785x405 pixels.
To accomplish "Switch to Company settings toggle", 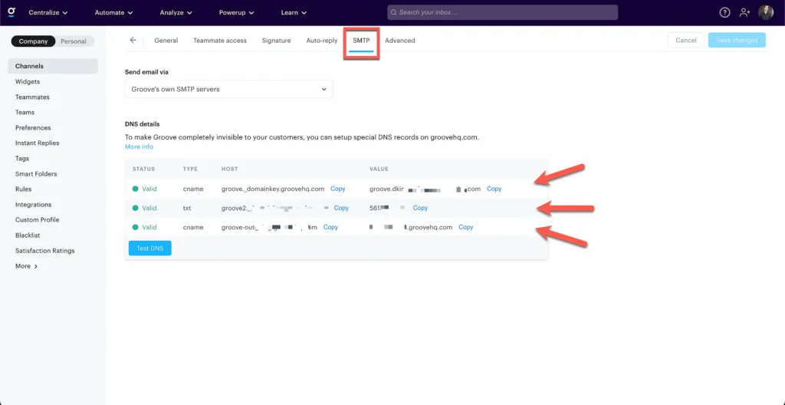I will click(x=34, y=41).
